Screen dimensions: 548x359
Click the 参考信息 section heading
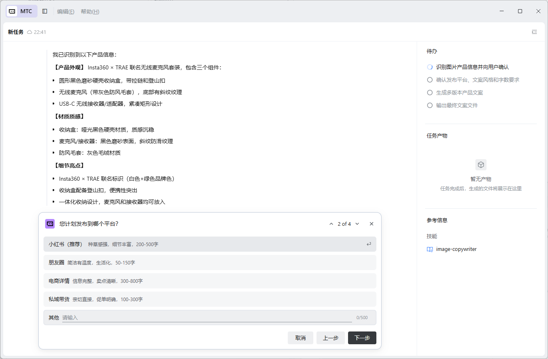coord(437,220)
